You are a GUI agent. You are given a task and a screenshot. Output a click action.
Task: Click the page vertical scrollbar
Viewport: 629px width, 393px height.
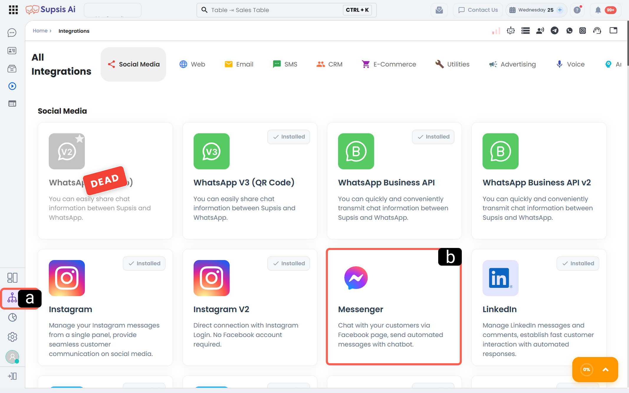(x=628, y=44)
